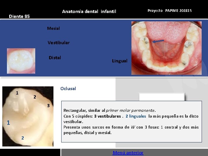Click the lower dental arch photo

click(x=166, y=48)
